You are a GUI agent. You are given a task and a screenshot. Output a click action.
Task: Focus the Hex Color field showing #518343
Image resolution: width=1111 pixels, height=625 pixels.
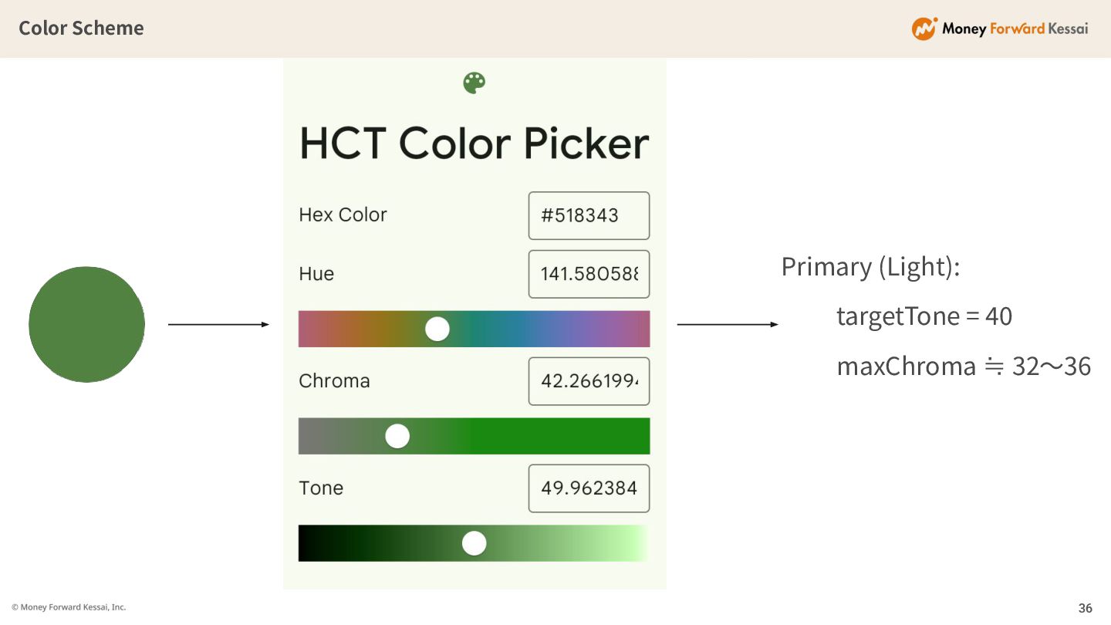coord(589,215)
